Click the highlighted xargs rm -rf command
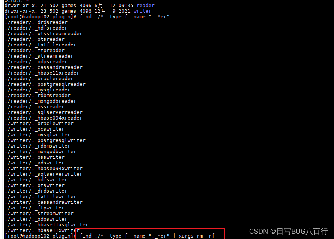 [x=147, y=236]
